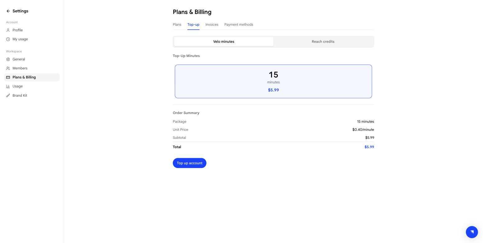483x243 pixels.
Task: Select Plans & Billing in sidebar
Action: [32, 77]
